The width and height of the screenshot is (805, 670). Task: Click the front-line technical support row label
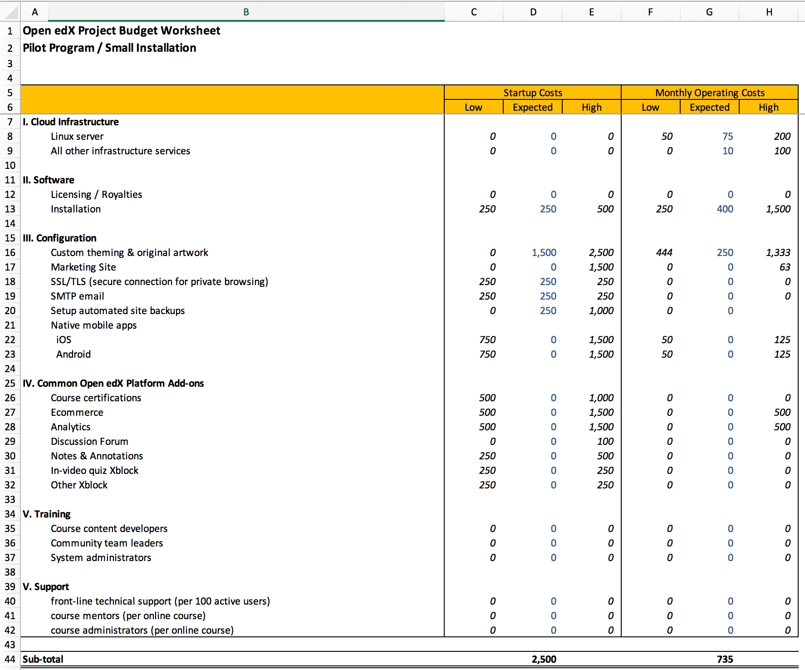click(160, 601)
